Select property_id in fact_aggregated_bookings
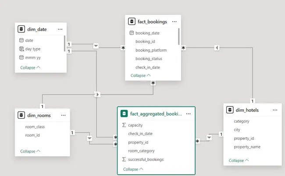This screenshot has width=285, height=176. 138,142
